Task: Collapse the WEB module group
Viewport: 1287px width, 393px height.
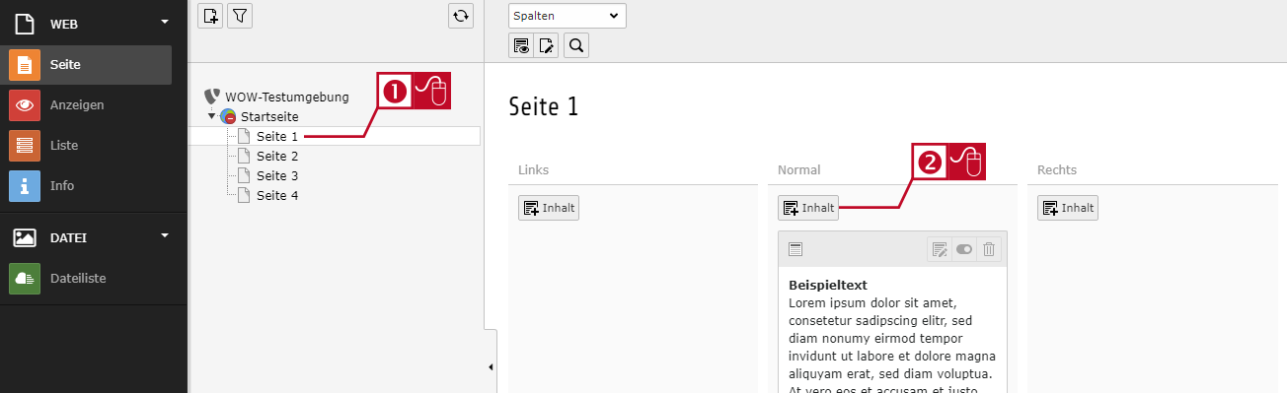Action: (x=165, y=21)
